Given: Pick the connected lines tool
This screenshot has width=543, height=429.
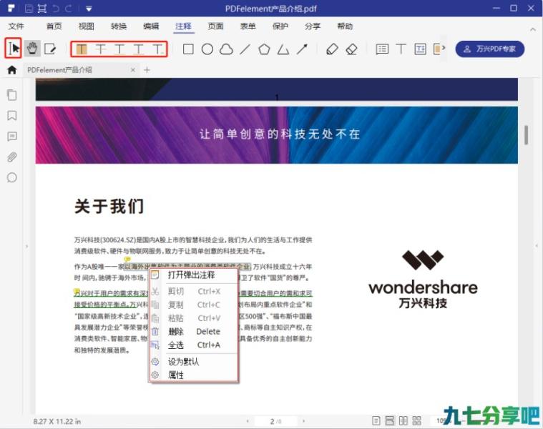Looking at the screenshot, I should tap(283, 49).
